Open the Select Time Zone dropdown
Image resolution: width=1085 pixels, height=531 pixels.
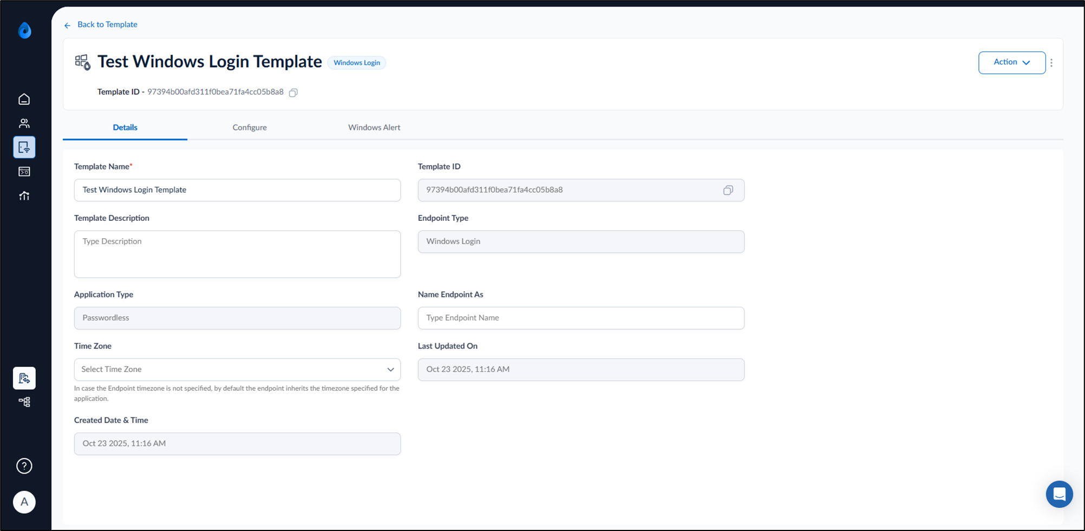[238, 370]
